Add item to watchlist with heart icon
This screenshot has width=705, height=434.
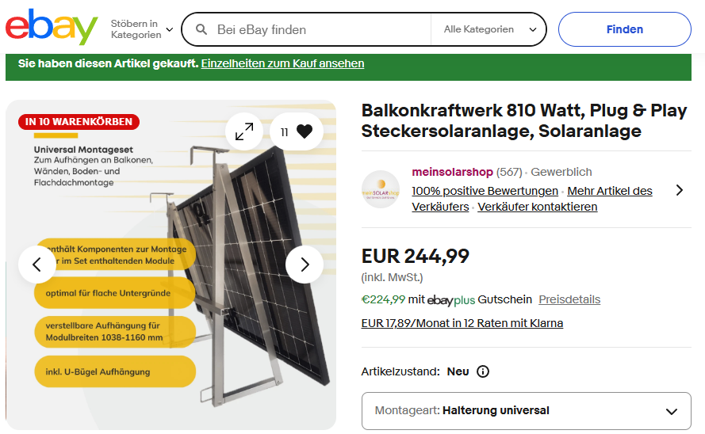tap(304, 132)
